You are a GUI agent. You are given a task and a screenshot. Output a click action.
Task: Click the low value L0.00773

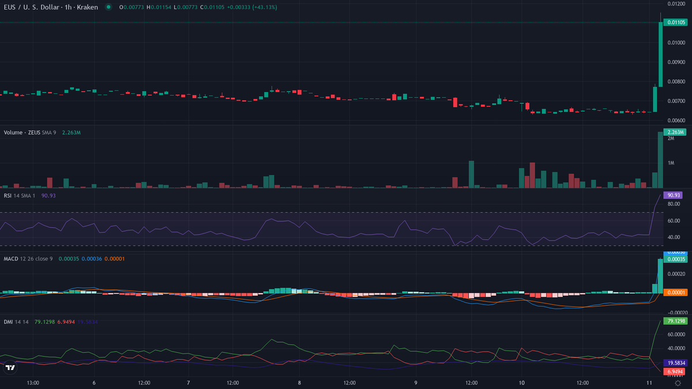click(x=187, y=7)
